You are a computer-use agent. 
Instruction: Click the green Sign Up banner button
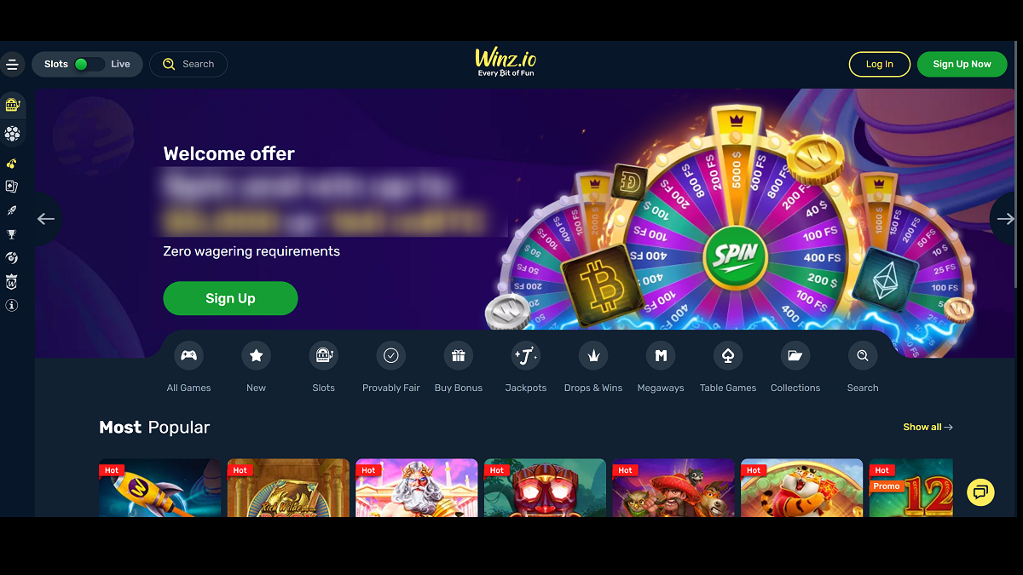[x=230, y=298]
